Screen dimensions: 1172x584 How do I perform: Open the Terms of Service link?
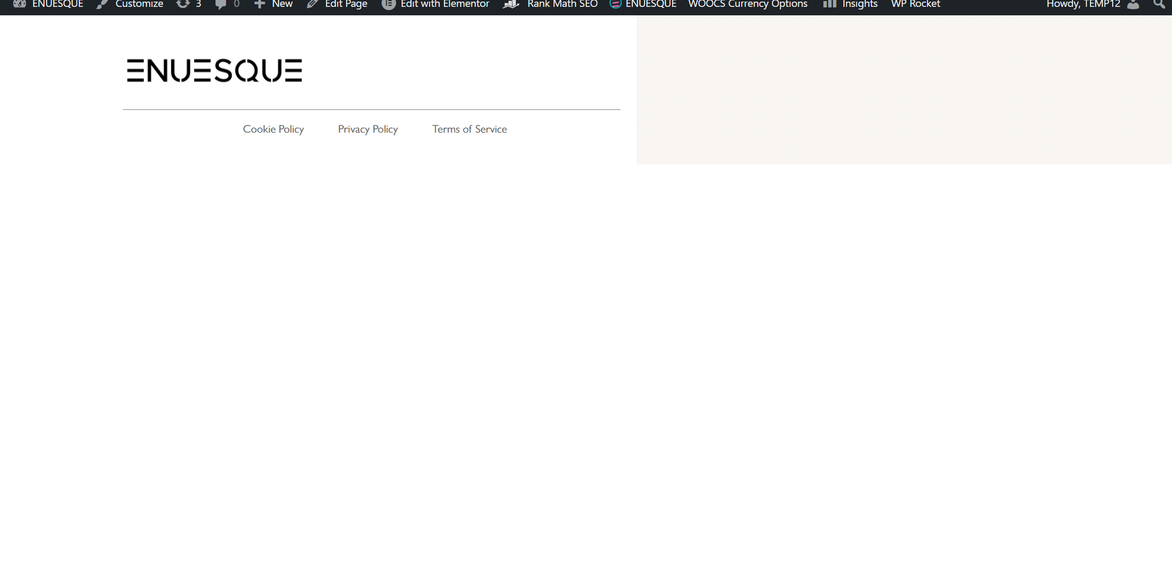tap(469, 129)
